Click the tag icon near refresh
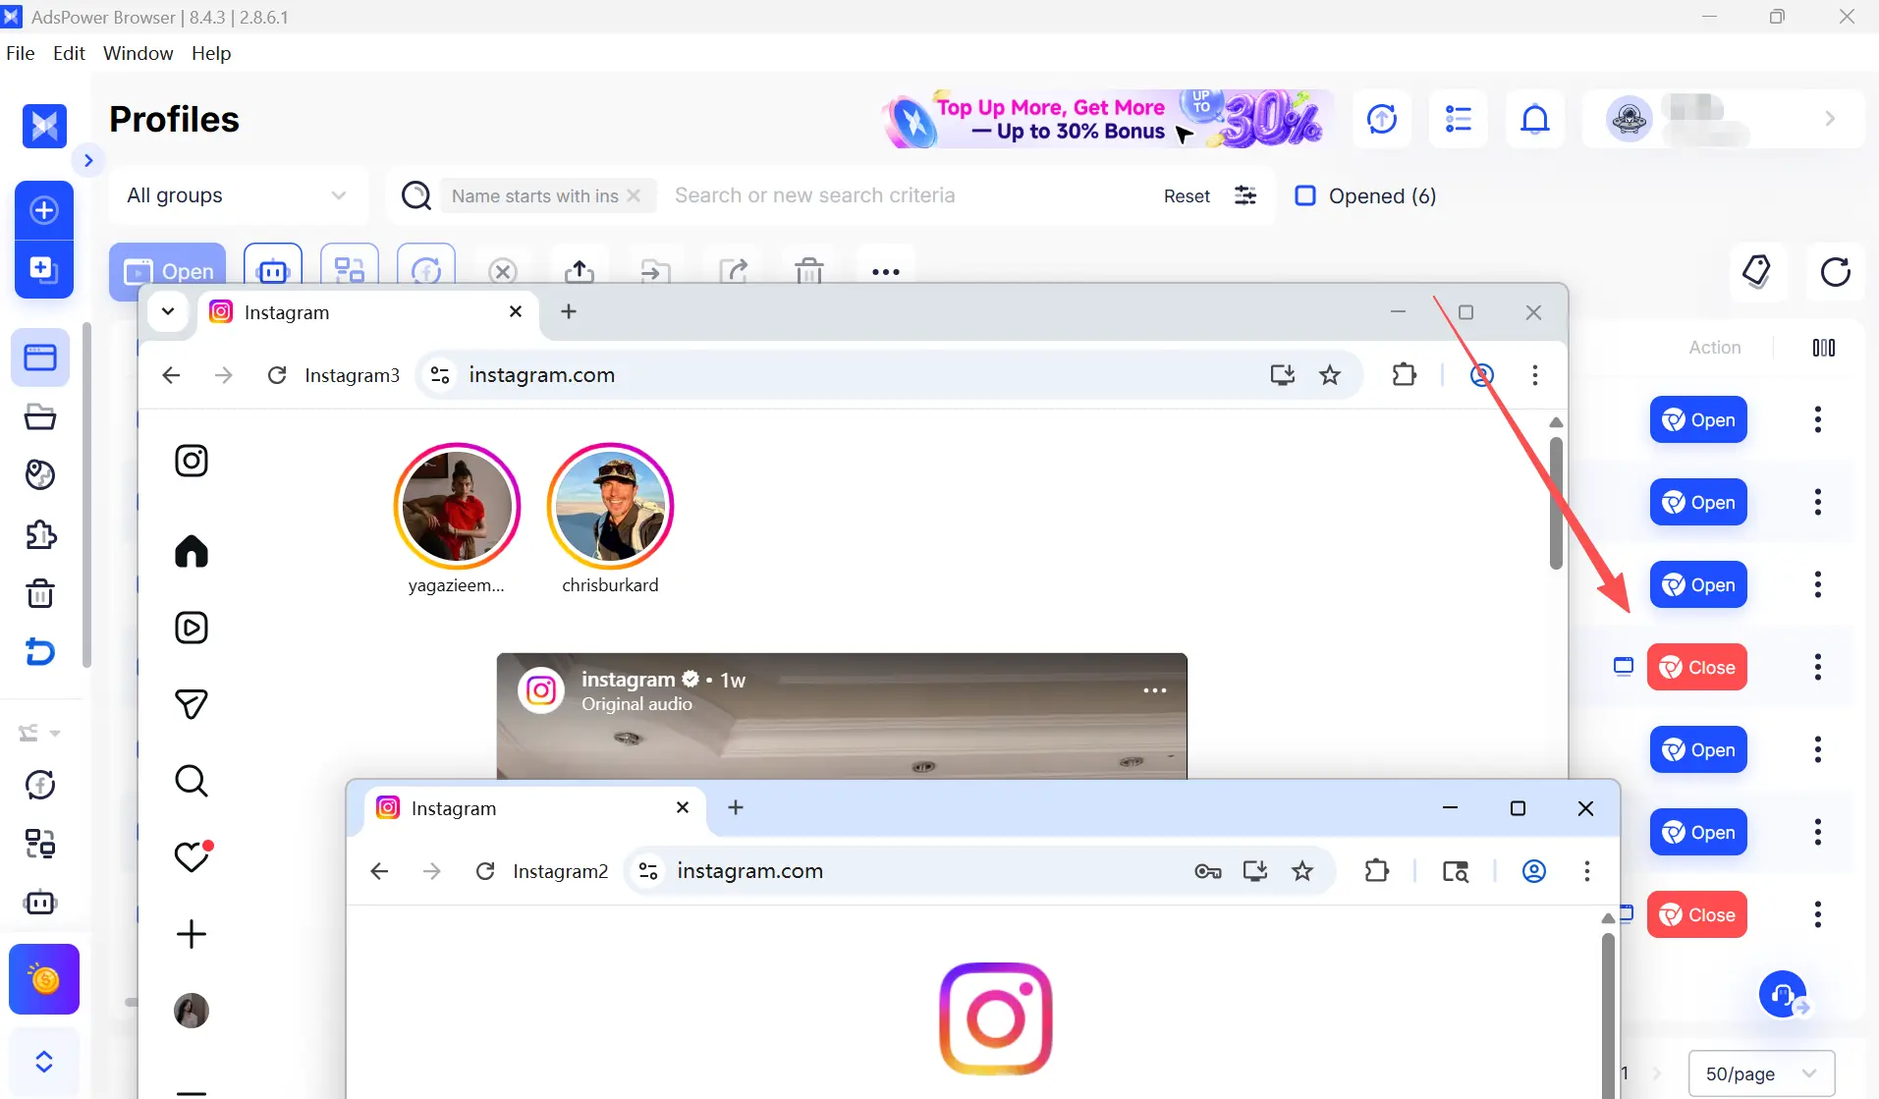This screenshot has width=1879, height=1099. click(1756, 271)
